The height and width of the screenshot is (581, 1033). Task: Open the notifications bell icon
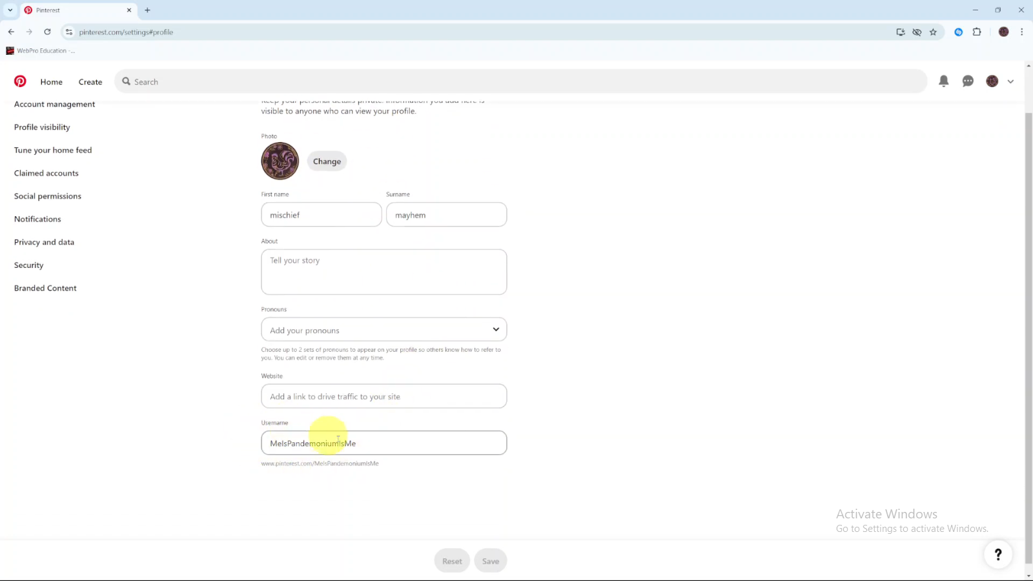(x=943, y=81)
